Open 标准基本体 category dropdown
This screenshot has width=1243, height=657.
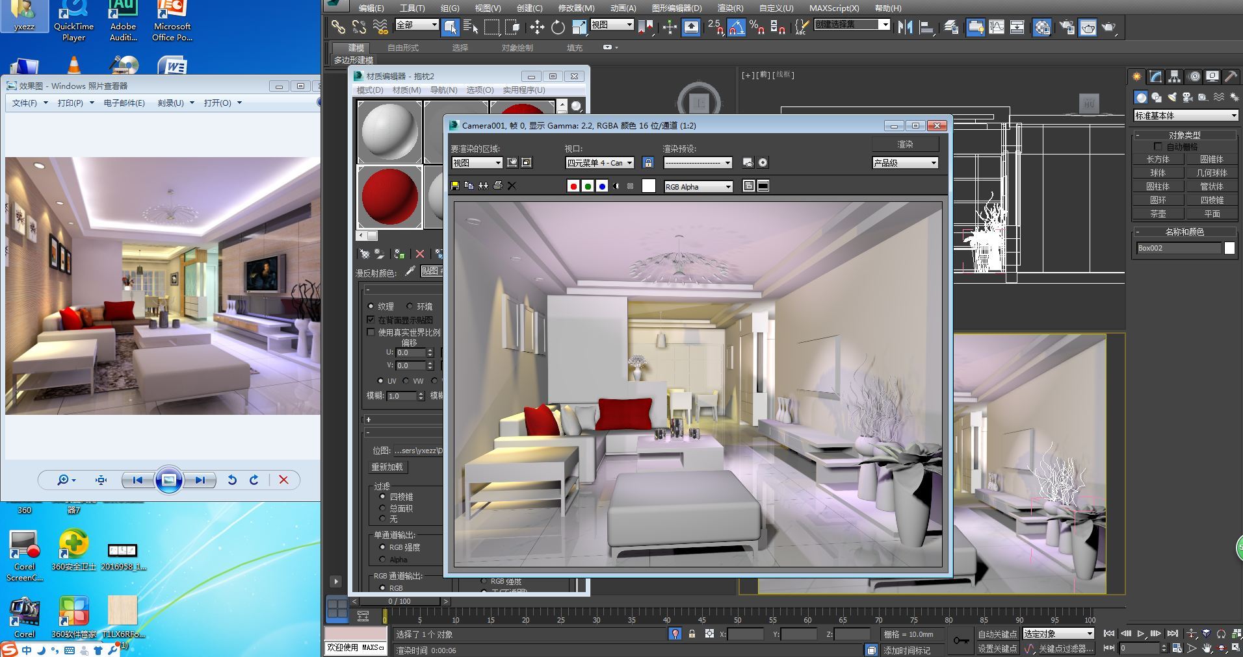1186,116
